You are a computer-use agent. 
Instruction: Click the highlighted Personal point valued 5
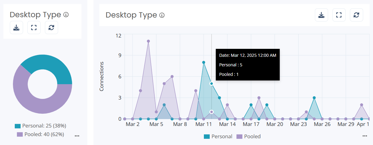[212, 84]
